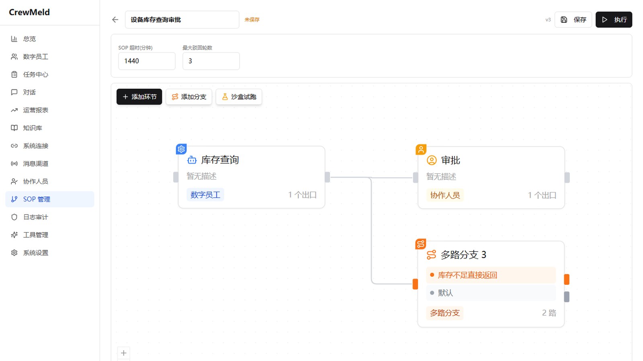Click the 多路分支 tag on branch node
Screen dimensions: 643x361
point(445,313)
